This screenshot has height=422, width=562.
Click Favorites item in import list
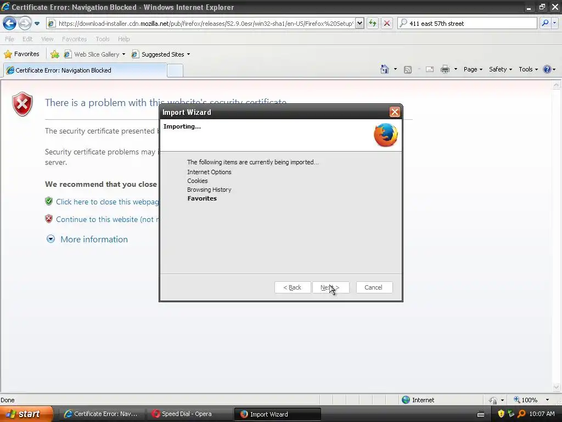point(202,198)
